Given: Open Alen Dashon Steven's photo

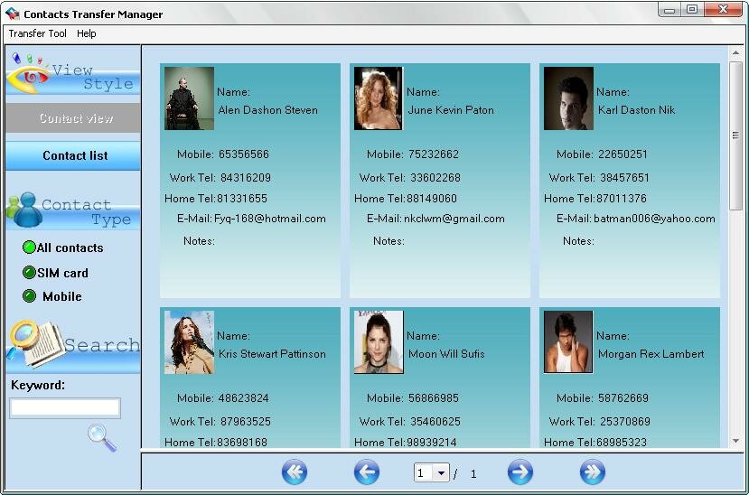Looking at the screenshot, I should [189, 98].
